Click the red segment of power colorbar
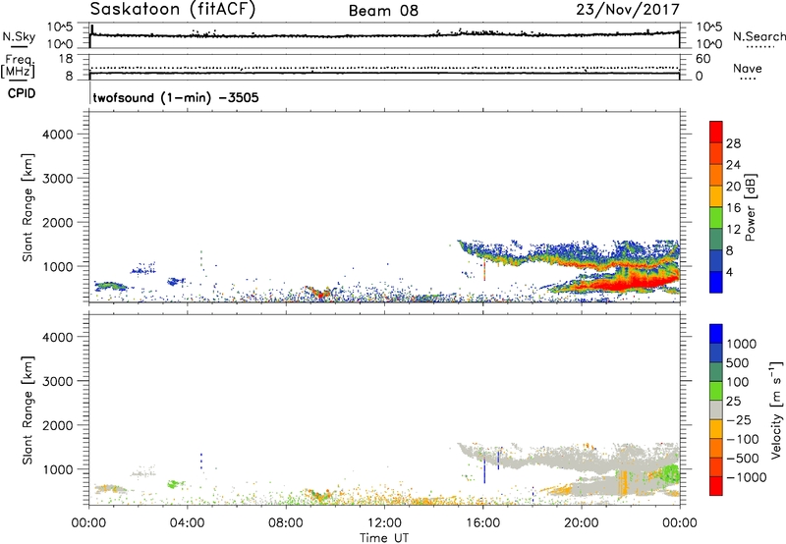786x544 pixels. (x=716, y=133)
